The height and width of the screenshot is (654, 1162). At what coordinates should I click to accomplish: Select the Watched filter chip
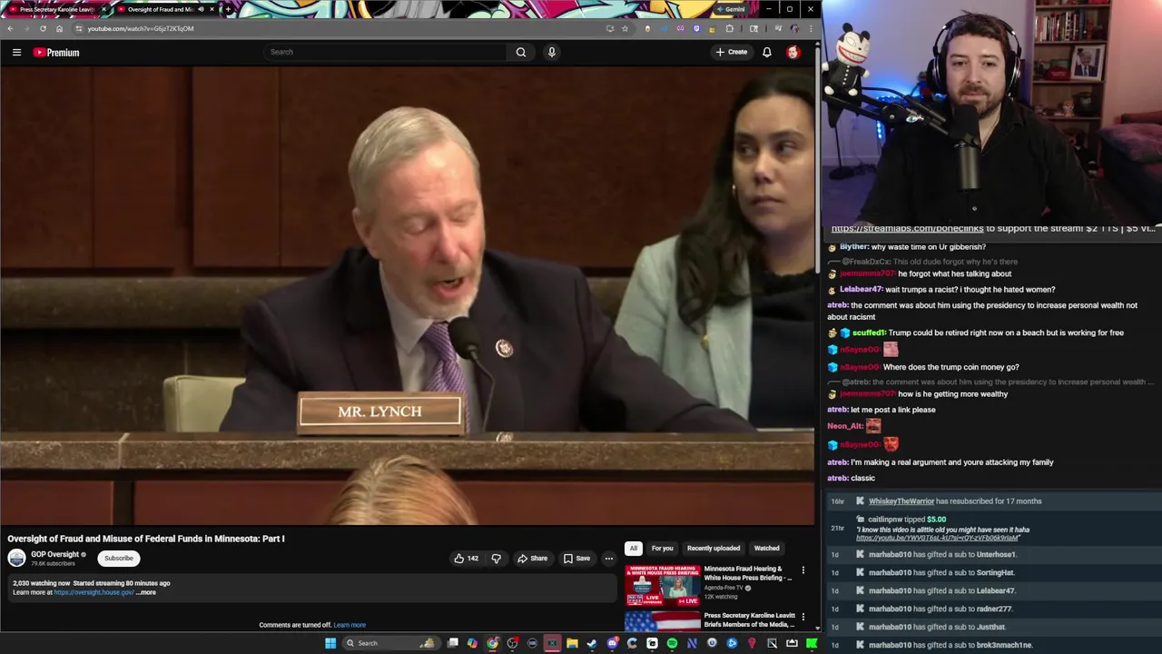tap(766, 548)
